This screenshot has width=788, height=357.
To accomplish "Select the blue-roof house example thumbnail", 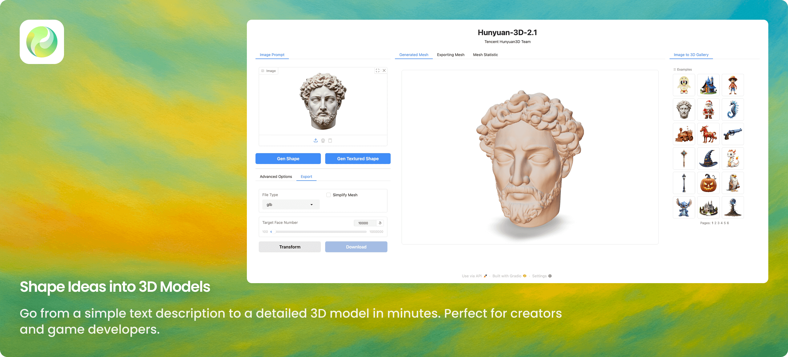I will [x=708, y=85].
